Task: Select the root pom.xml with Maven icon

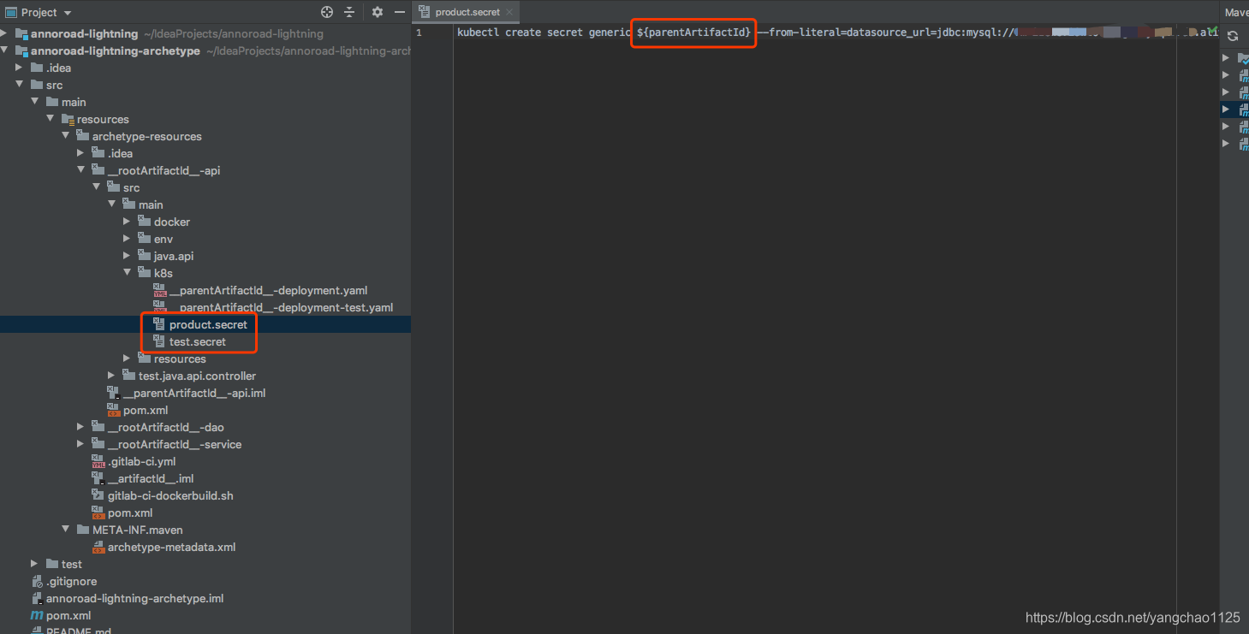Action: [x=68, y=615]
